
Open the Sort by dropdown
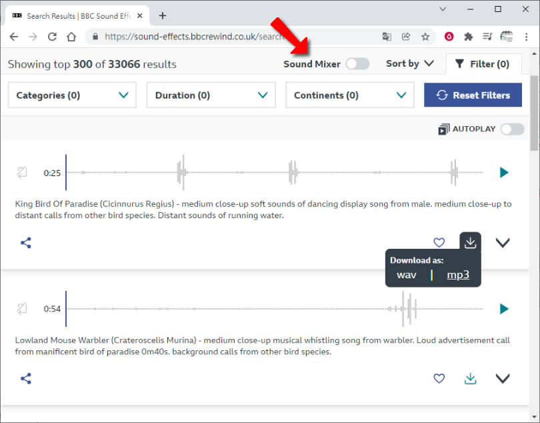tap(409, 63)
